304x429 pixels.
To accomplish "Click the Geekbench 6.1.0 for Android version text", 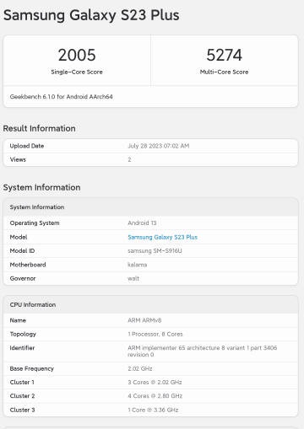I will (62, 97).
